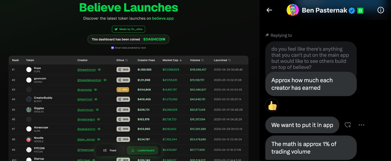
Task: Click the Giggles token avatar
Action: click(29, 109)
